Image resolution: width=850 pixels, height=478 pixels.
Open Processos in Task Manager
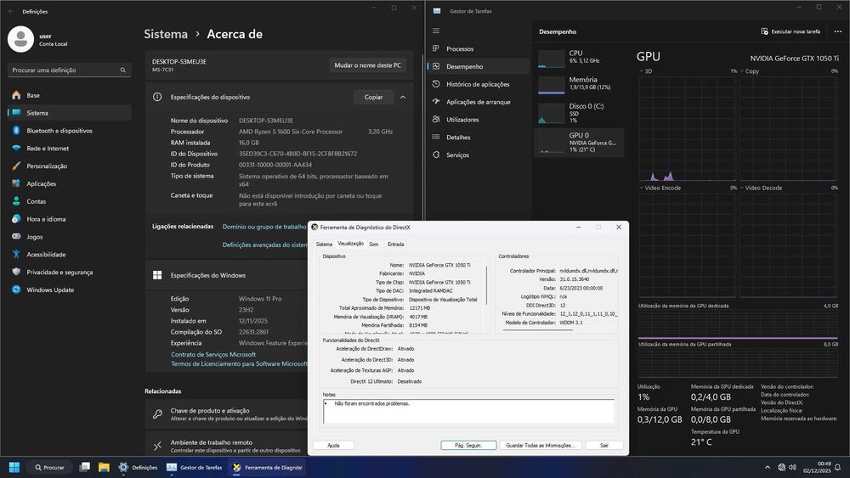(478, 48)
